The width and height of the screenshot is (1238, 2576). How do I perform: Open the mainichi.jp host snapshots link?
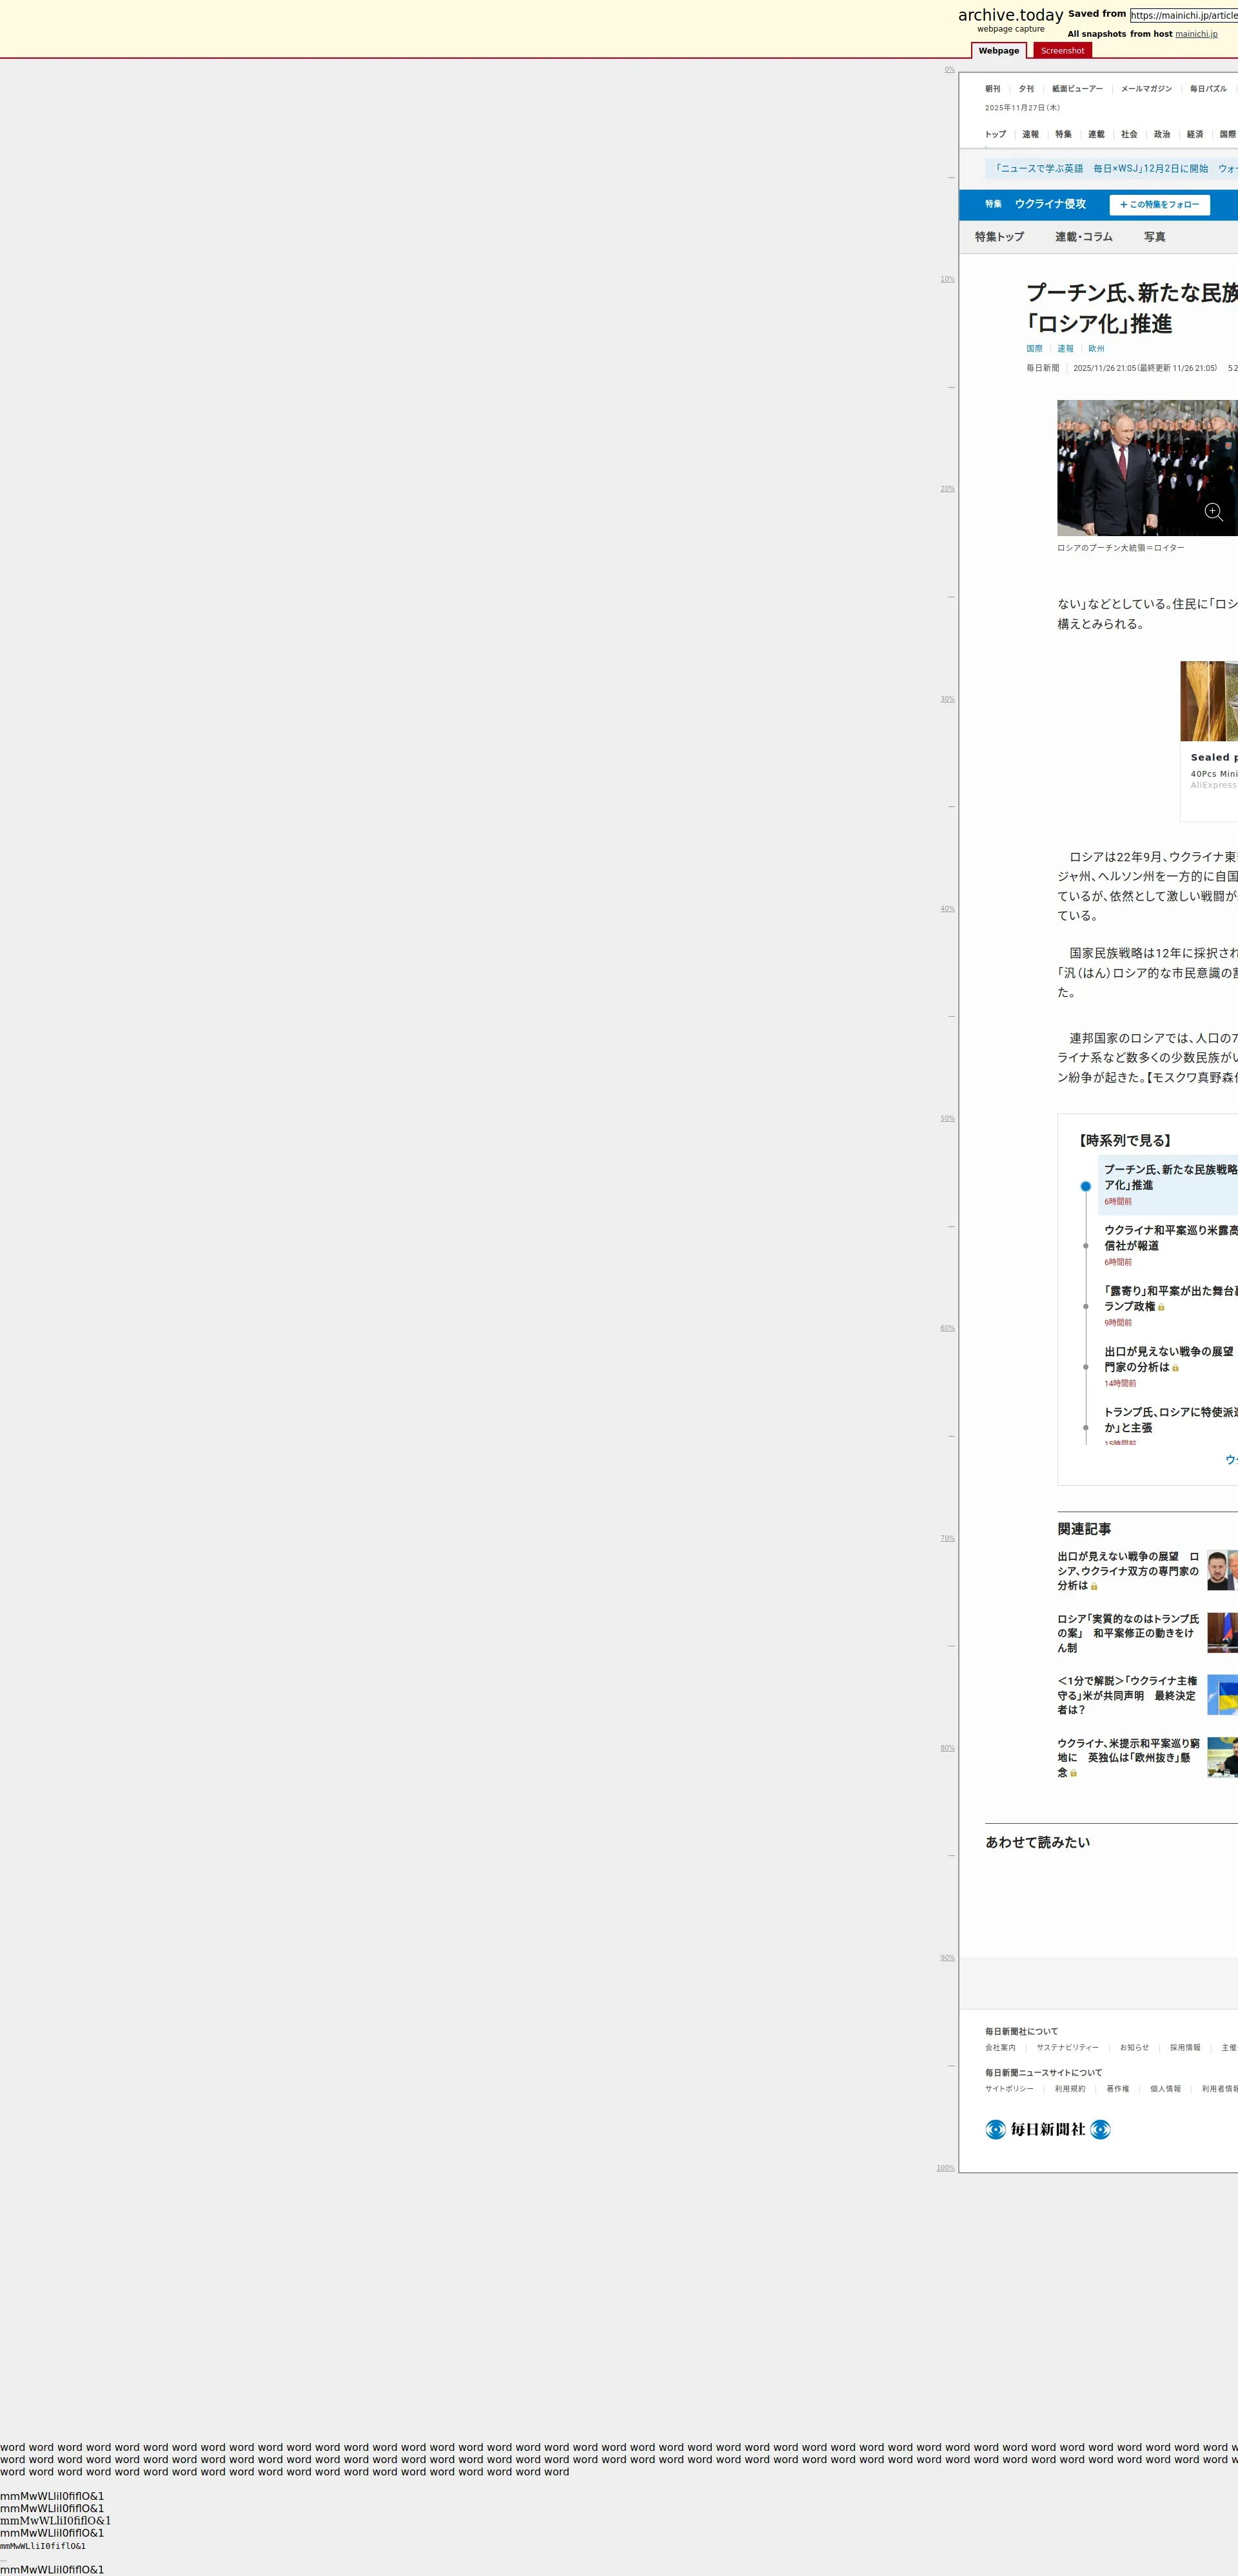1195,34
